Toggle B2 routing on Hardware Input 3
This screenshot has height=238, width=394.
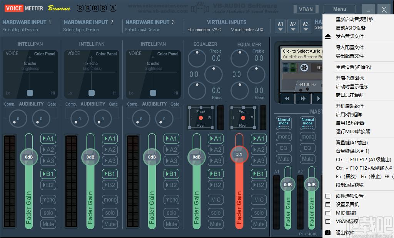[x=171, y=185]
